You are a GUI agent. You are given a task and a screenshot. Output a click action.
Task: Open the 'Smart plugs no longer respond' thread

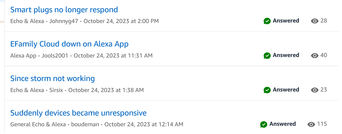tap(64, 10)
